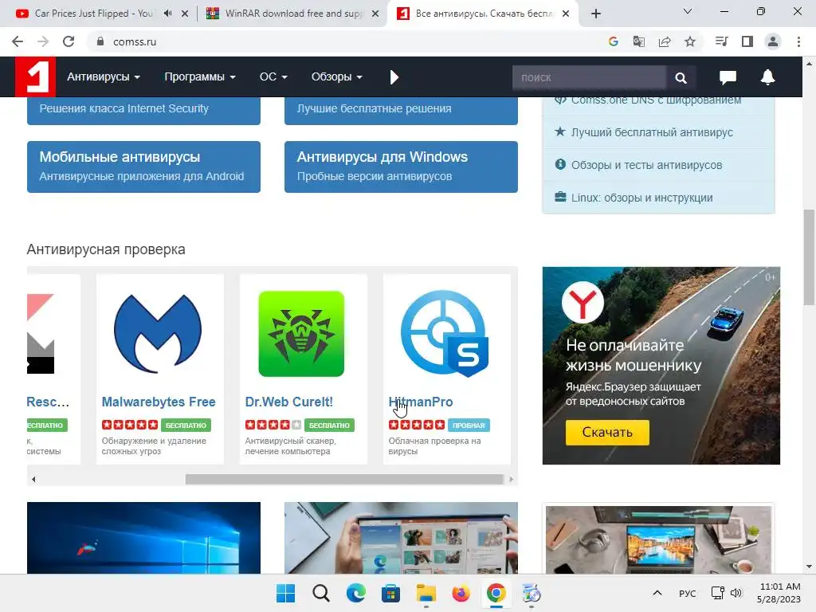Open Мобильные антивирусы blue tile
This screenshot has width=816, height=612.
[x=143, y=167]
